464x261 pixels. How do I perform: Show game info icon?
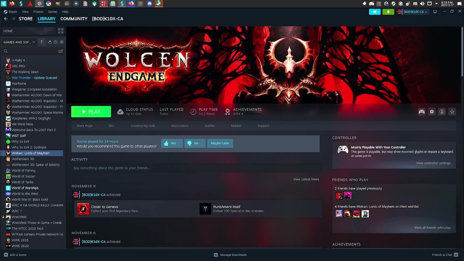click(x=442, y=112)
